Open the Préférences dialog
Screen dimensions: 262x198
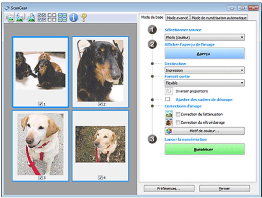(x=169, y=189)
